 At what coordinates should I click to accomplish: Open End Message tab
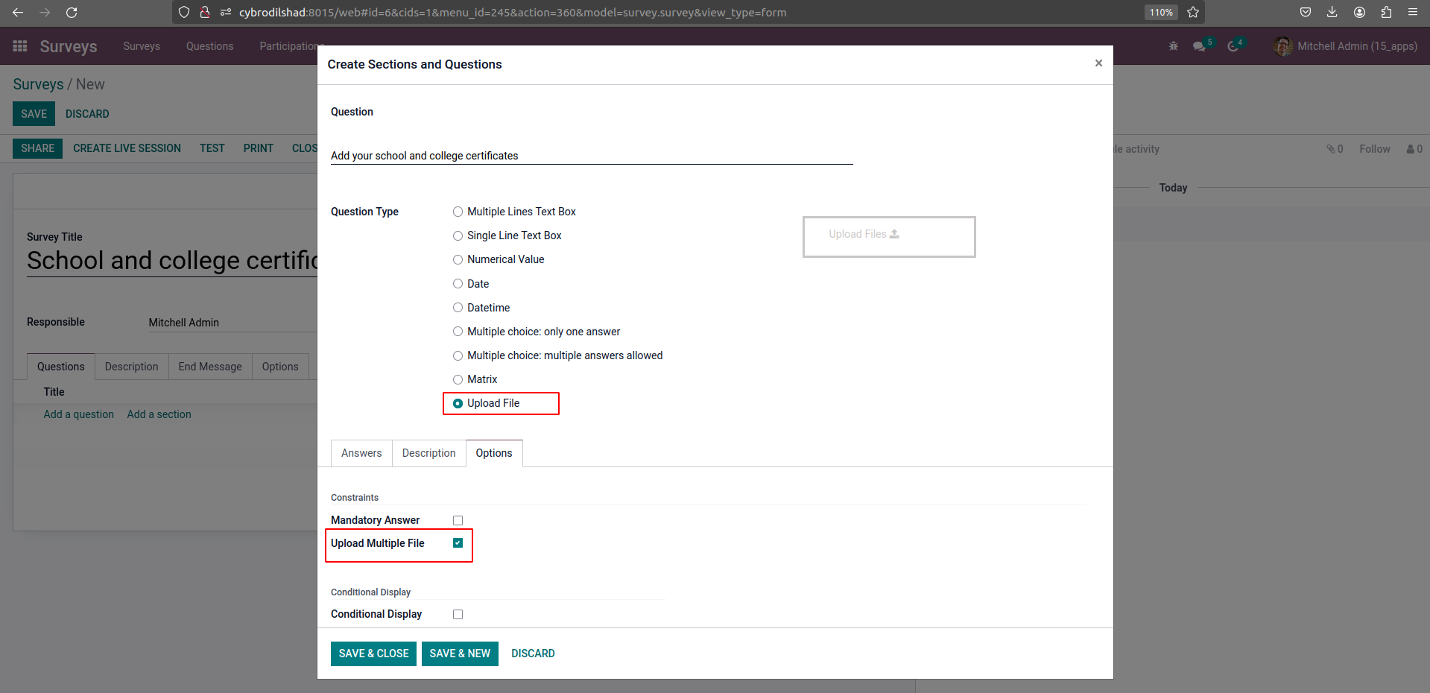coord(210,367)
